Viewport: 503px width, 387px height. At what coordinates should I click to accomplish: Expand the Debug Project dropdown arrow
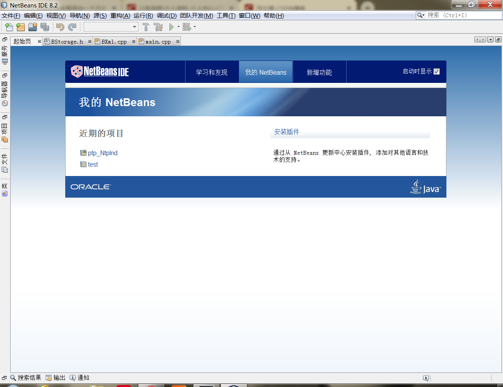195,27
